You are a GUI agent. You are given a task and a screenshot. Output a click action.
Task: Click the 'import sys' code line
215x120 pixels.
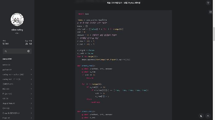click(x=83, y=14)
